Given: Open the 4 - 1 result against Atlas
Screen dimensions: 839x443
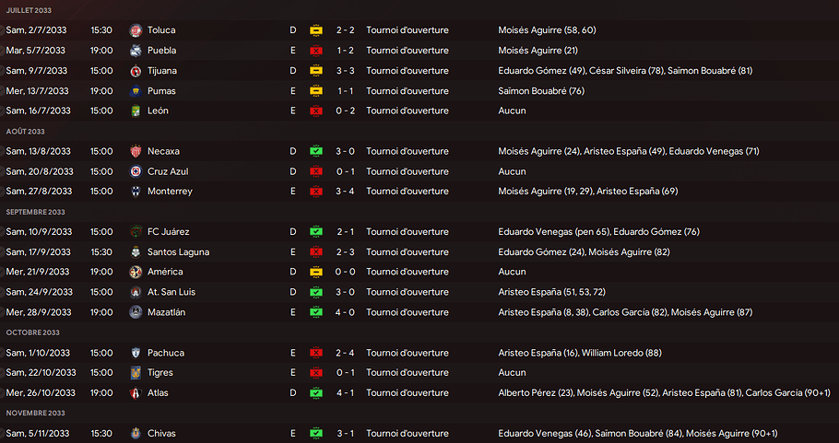Looking at the screenshot, I should [x=346, y=393].
